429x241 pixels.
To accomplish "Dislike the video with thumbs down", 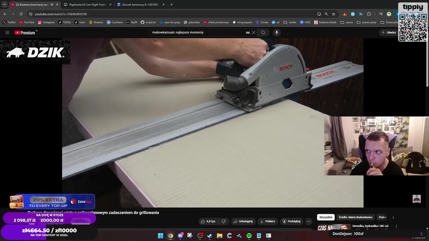I will tap(224, 221).
